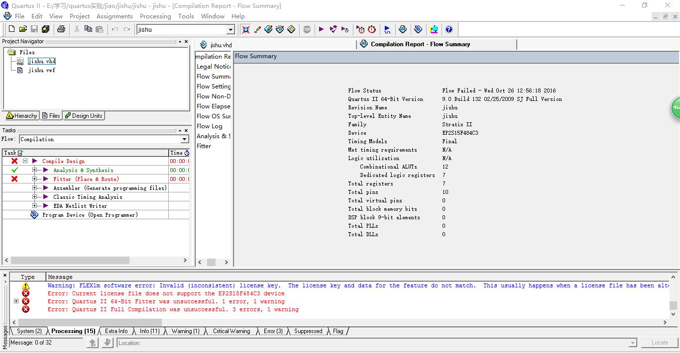Expand the Fitter (Place & Route) task
Image resolution: width=680 pixels, height=353 pixels.
[x=35, y=179]
